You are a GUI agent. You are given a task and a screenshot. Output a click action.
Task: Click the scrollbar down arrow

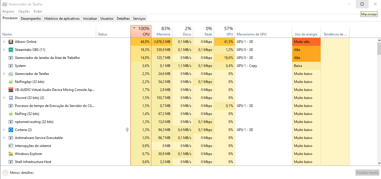pyautogui.click(x=379, y=163)
